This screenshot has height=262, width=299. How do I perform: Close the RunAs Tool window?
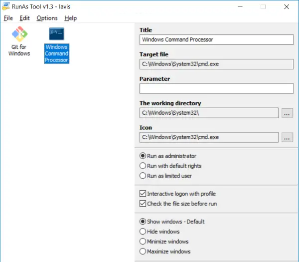[287, 6]
